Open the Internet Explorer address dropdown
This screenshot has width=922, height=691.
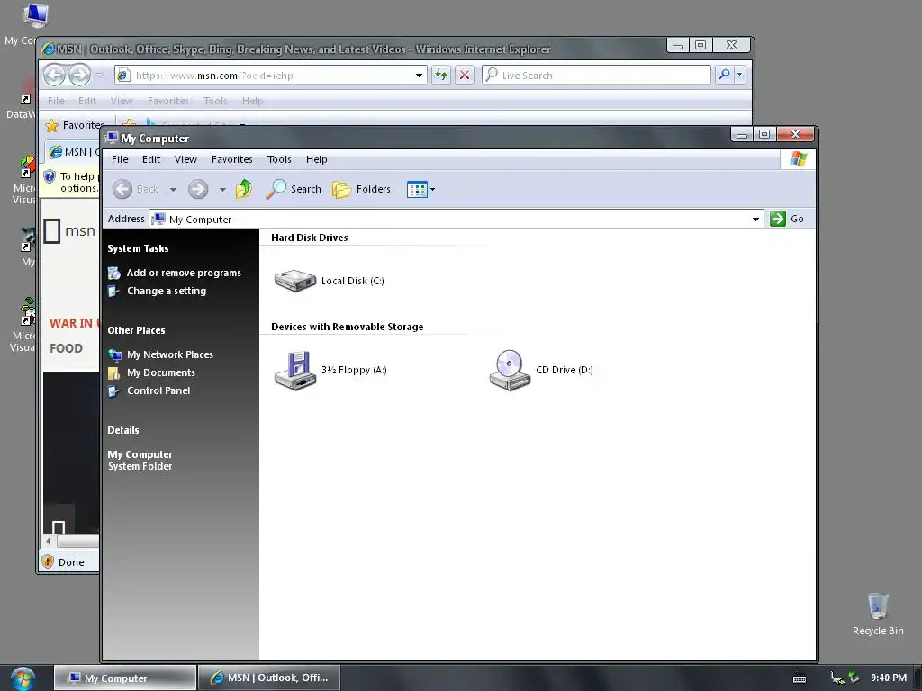(x=419, y=76)
